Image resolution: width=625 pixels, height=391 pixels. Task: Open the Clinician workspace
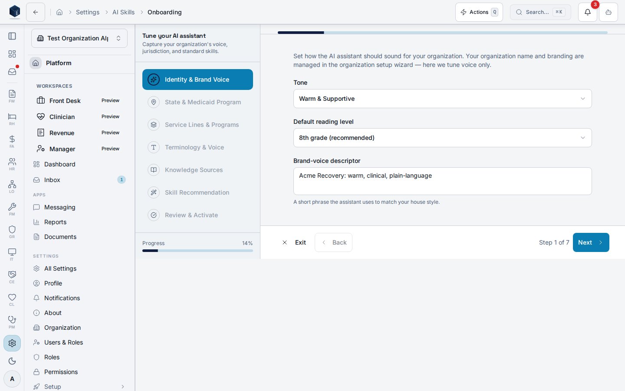point(79,117)
